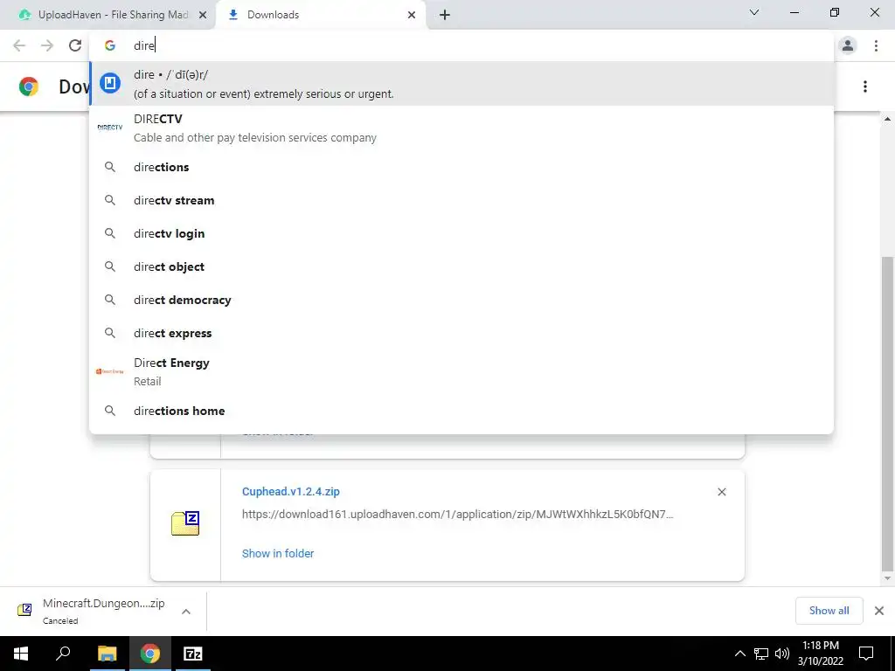Close the bottom download shelf
The width and height of the screenshot is (895, 671).
pos(879,611)
